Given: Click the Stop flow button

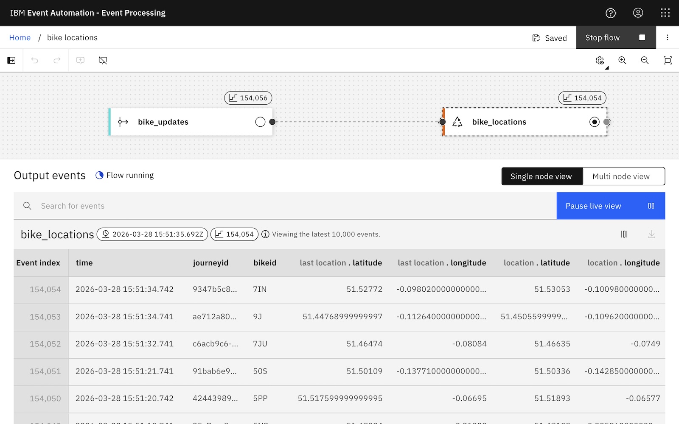Looking at the screenshot, I should 615,38.
